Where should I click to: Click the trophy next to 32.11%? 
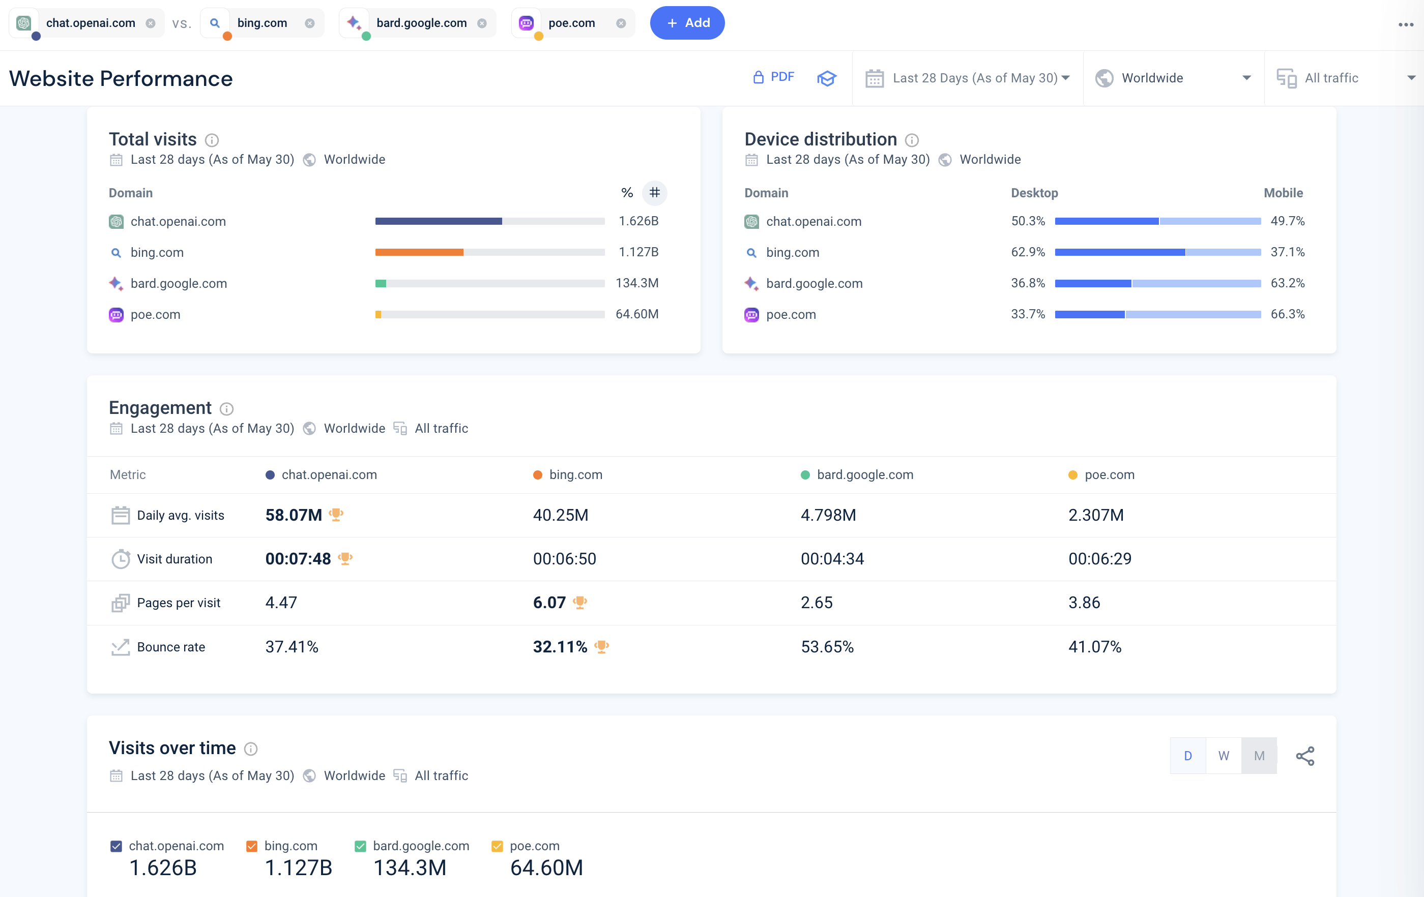(601, 646)
